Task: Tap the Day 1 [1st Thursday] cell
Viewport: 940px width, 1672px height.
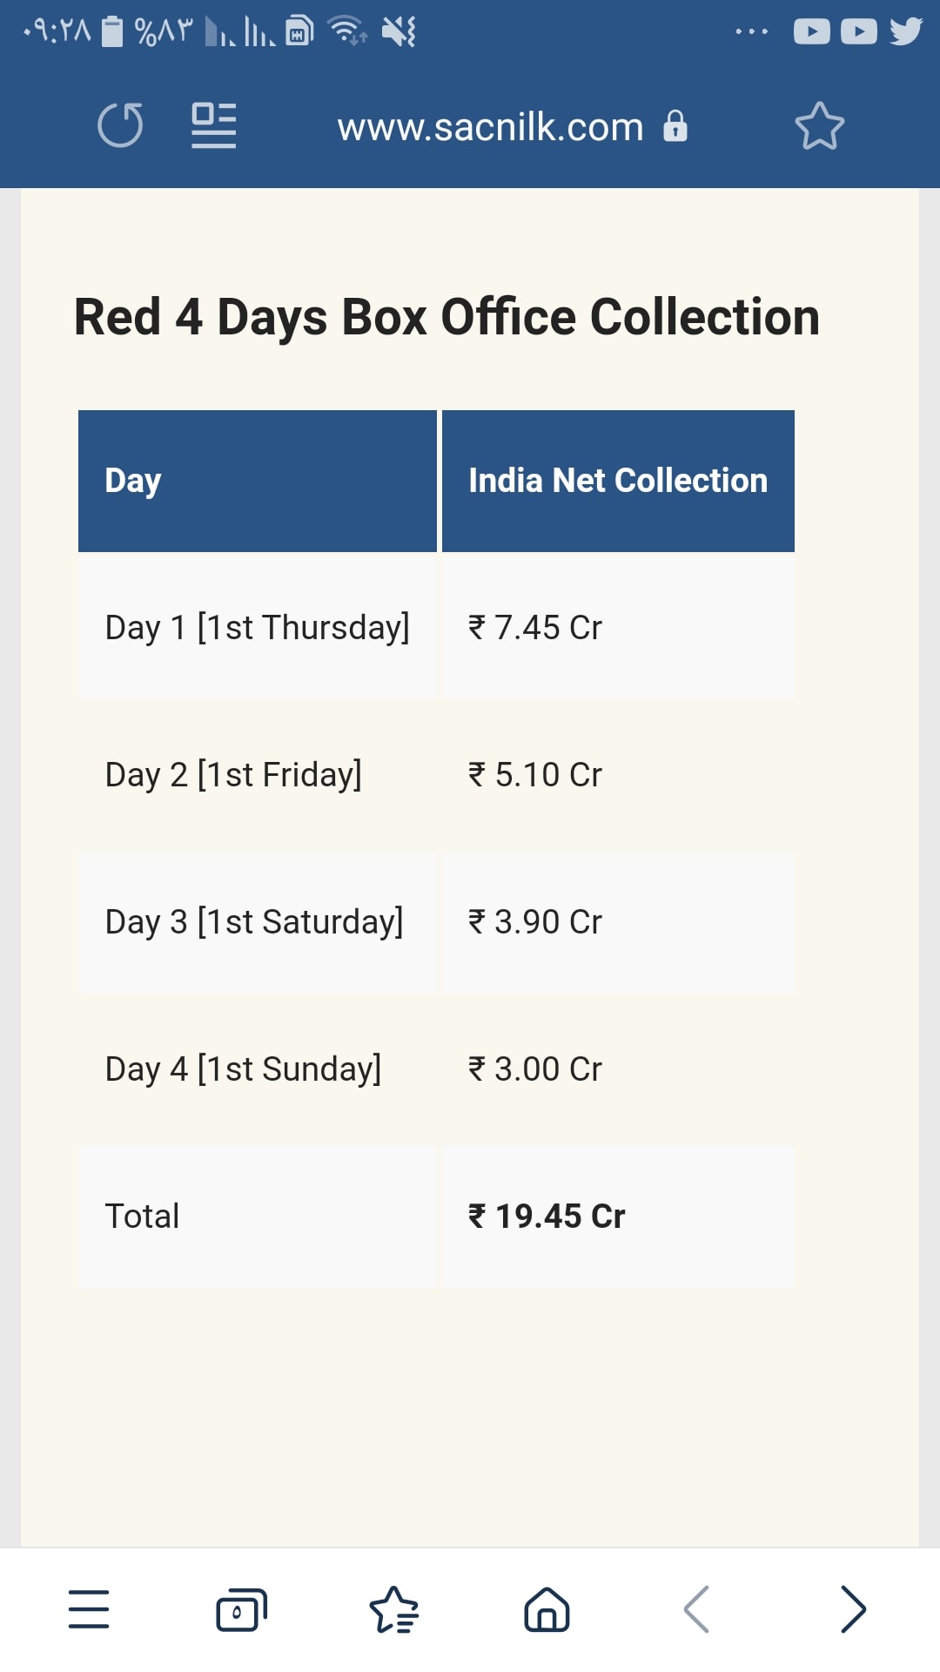Action: tap(258, 627)
